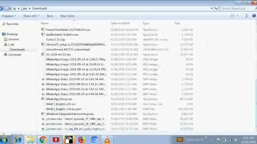This screenshot has height=144, width=257.
Task: Select WhatsApp Image 2019-09-24 at 10.49.43
Action: point(75,64)
